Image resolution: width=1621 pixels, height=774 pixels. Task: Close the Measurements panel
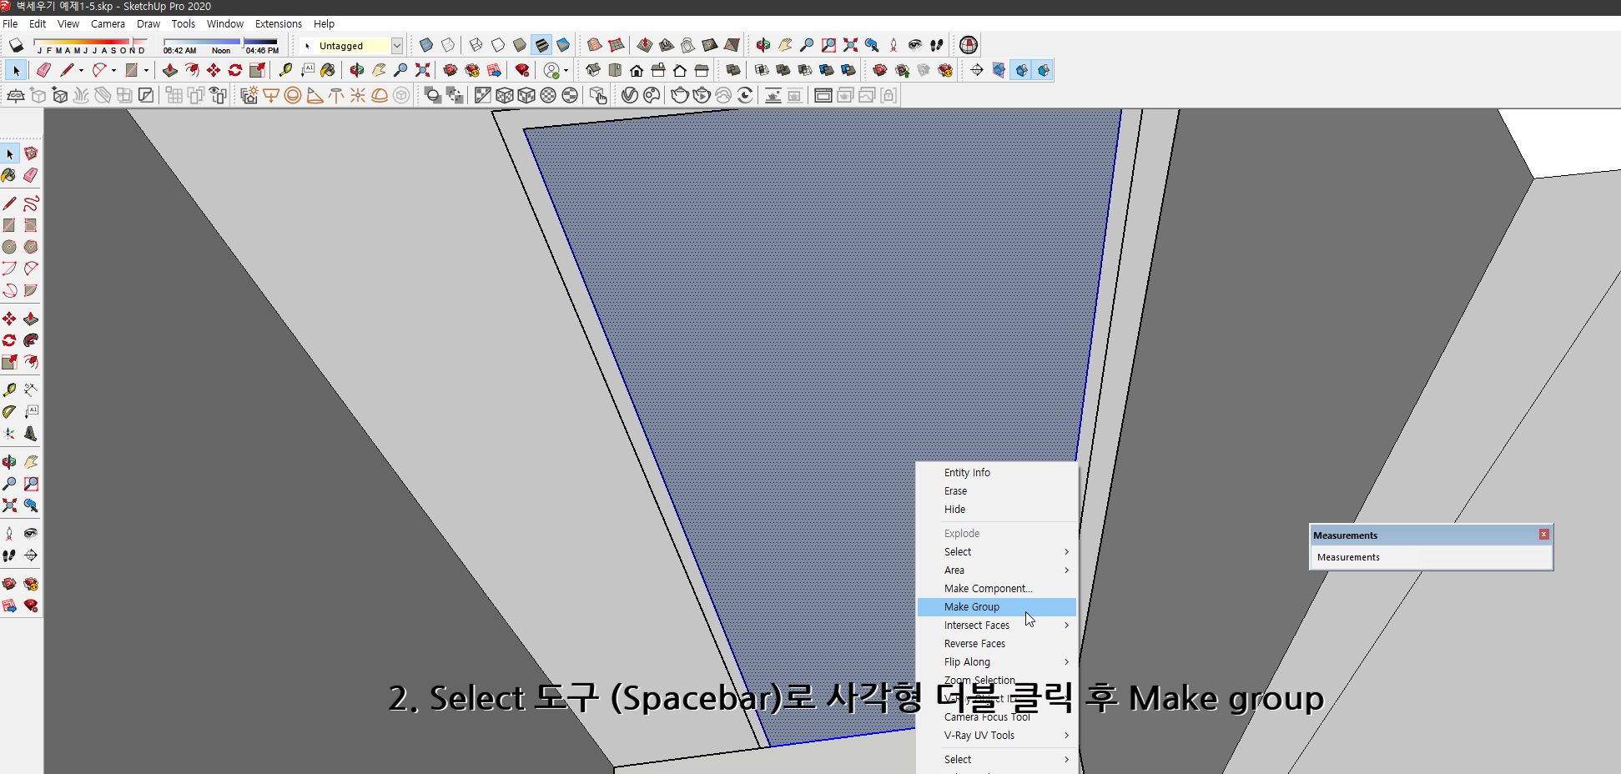pos(1543,535)
